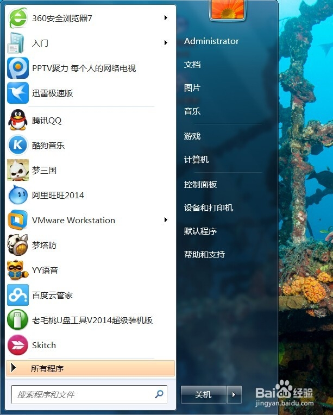Open 帮助和支持 help and support
The image size is (333, 415).
click(x=204, y=254)
